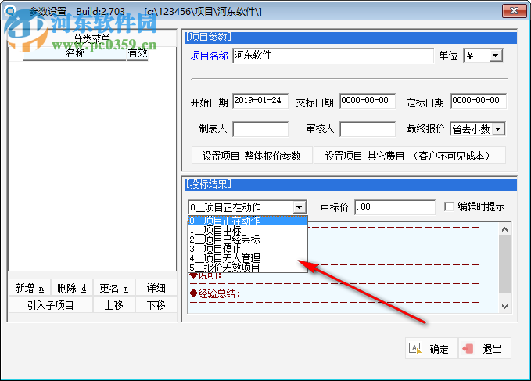Click the 定标日期 date field
The image size is (531, 381).
pos(479,101)
